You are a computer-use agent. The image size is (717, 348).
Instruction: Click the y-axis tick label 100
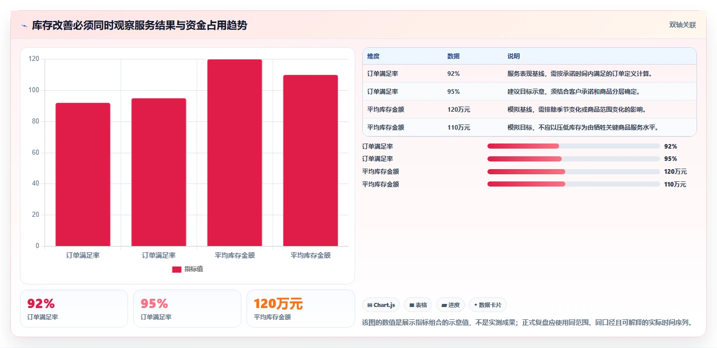[x=34, y=90]
